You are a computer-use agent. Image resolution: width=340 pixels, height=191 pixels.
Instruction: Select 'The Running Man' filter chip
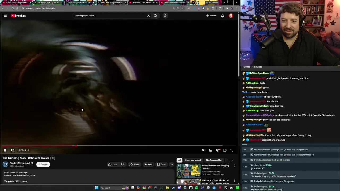coord(214,160)
